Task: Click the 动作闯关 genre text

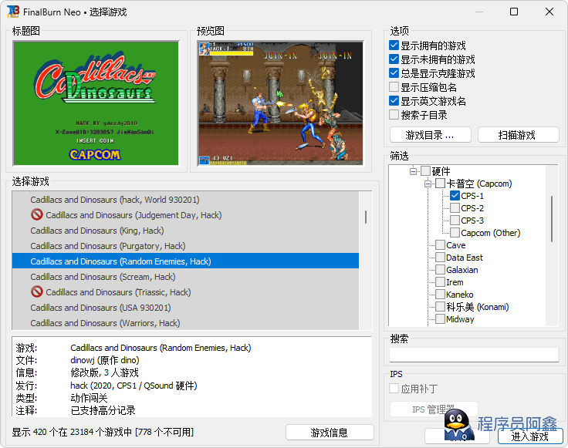Action: tap(89, 398)
